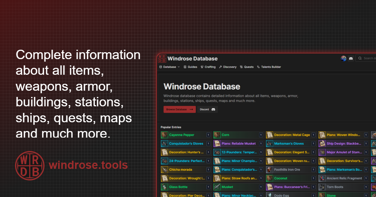Click the Cayenne Pepper item icon
Image resolution: width=376 pixels, height=197 pixels.
[x=164, y=135]
